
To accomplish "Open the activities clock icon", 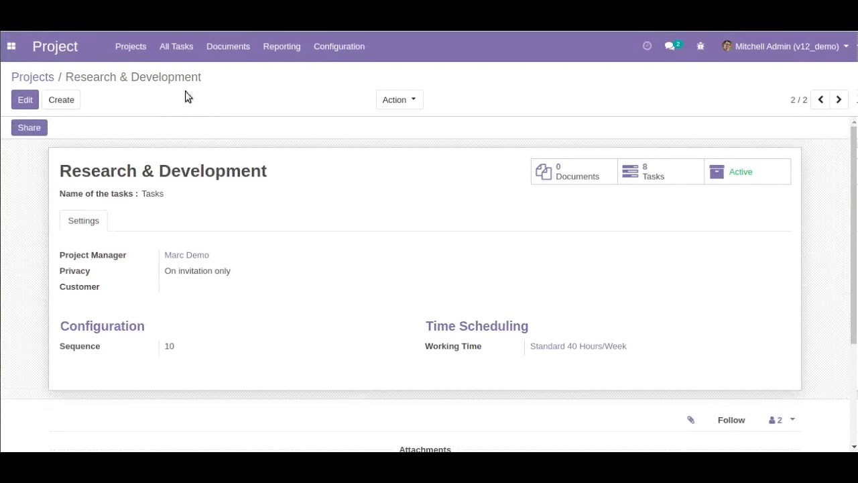I will [x=647, y=46].
